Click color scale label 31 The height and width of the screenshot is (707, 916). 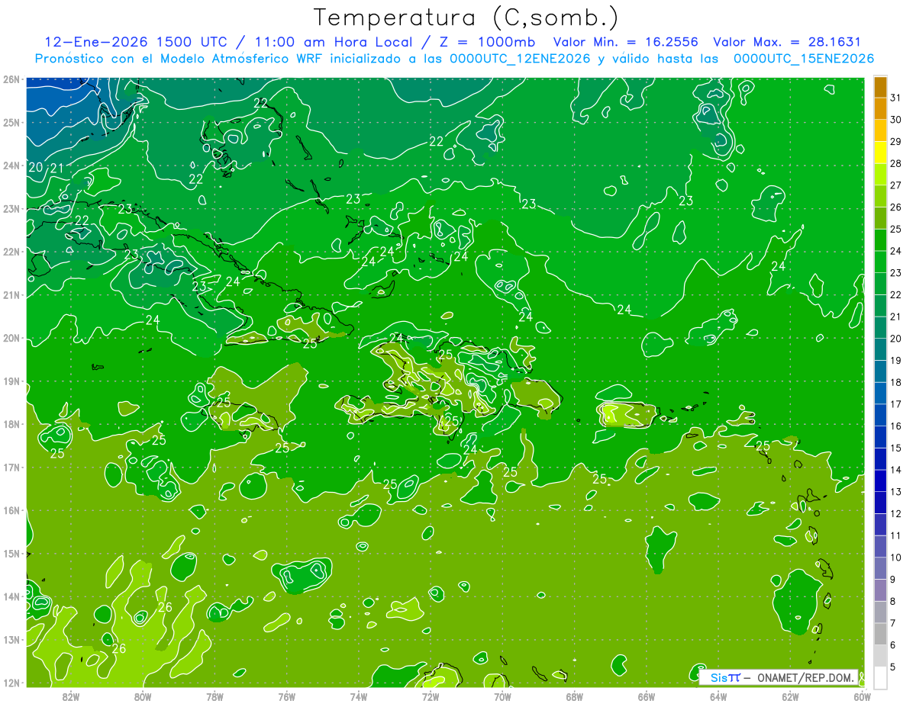pyautogui.click(x=895, y=98)
